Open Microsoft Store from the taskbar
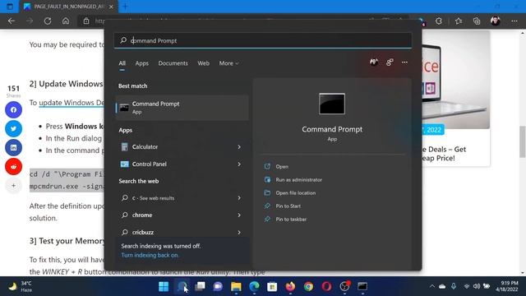 click(x=272, y=286)
